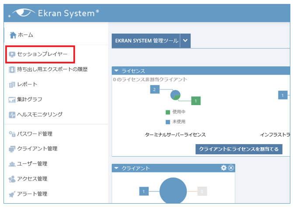Click the license pie chart
Viewport: 293px width, 208px height.
175,95
